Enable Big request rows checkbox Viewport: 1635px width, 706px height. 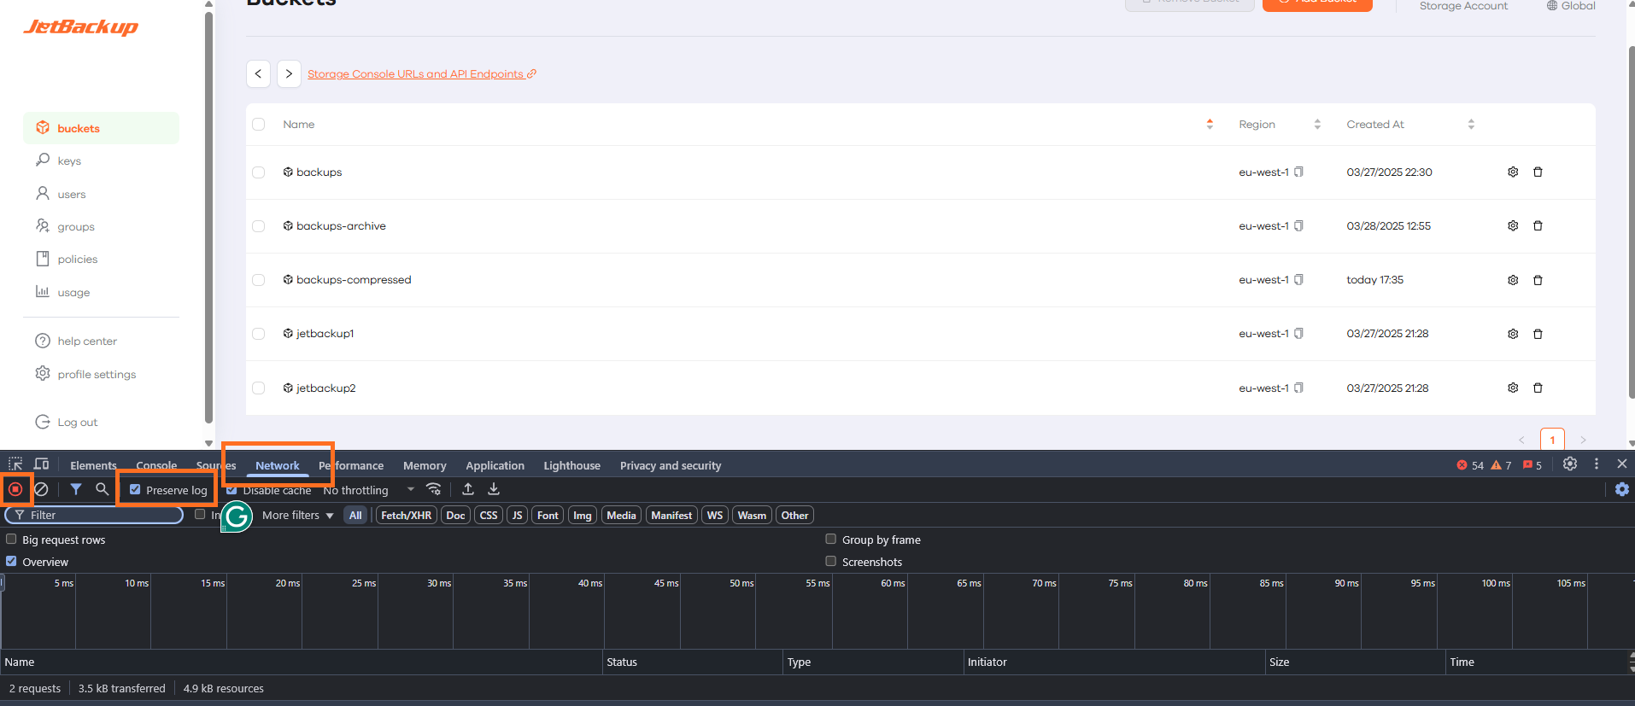pos(11,539)
